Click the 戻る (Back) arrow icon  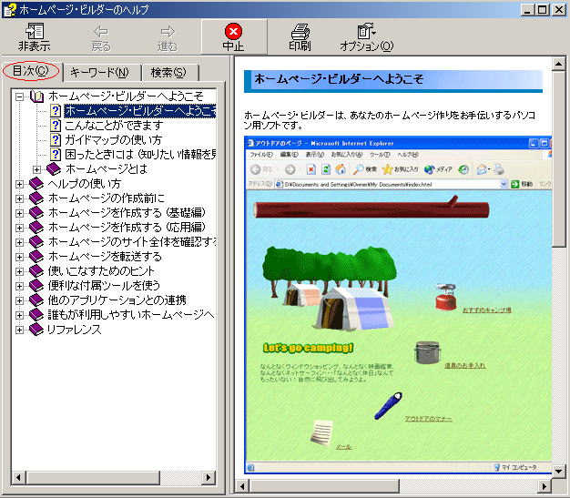101,31
